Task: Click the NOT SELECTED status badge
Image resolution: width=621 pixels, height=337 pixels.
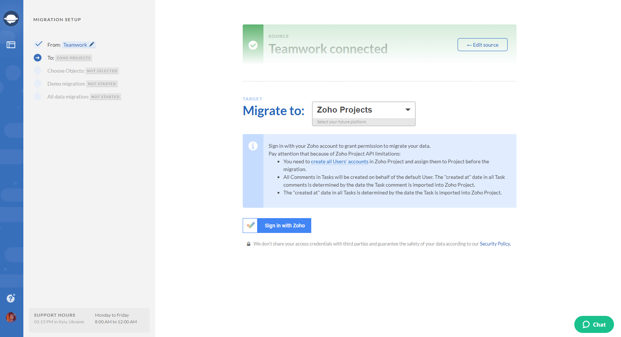Action: [102, 71]
